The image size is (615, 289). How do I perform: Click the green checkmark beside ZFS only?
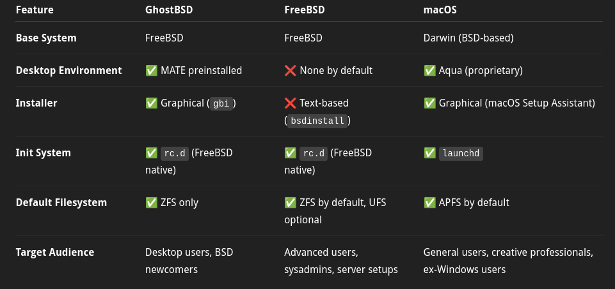coord(152,203)
